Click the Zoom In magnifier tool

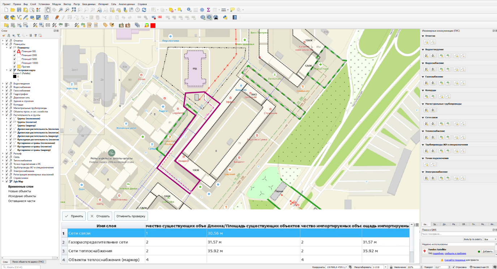pyautogui.click(x=61, y=10)
